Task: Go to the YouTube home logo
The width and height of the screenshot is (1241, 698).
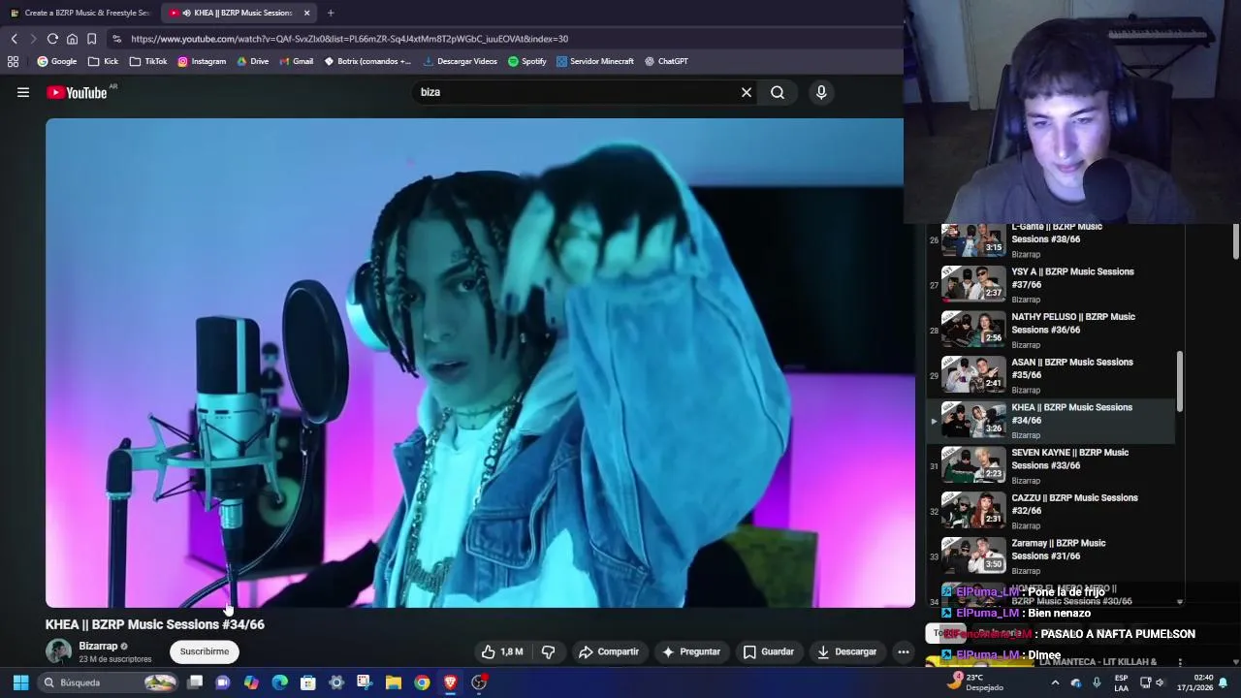Action: click(x=77, y=92)
